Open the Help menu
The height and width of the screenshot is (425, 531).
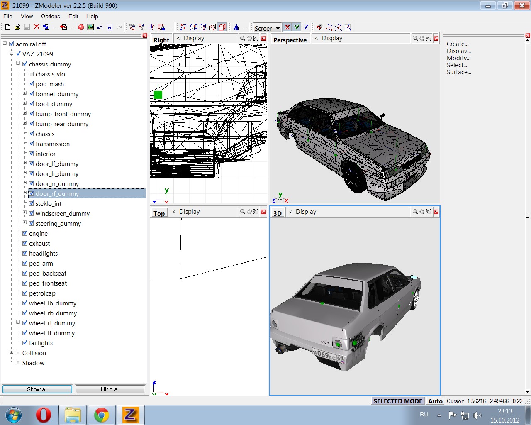[x=92, y=16]
